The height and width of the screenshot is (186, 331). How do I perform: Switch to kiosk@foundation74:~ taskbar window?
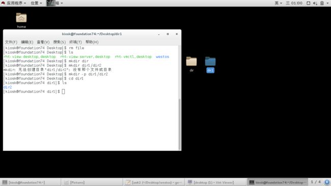pos(30,182)
